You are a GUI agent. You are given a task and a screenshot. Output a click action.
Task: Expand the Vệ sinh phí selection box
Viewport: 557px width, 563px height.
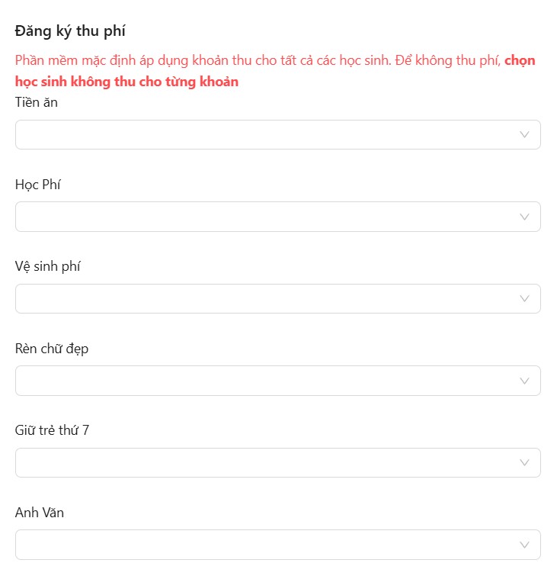267,298
